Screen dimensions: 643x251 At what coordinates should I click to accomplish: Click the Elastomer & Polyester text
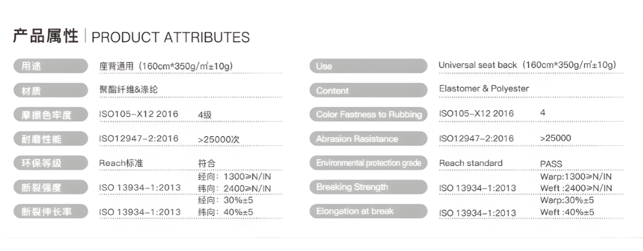click(x=484, y=89)
